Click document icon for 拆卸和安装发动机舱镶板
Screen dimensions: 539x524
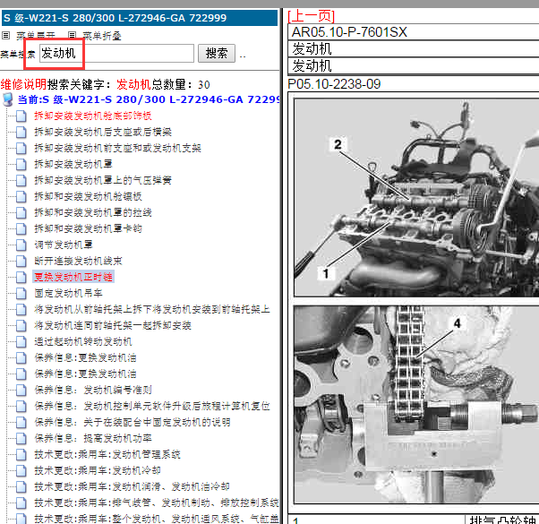click(21, 197)
